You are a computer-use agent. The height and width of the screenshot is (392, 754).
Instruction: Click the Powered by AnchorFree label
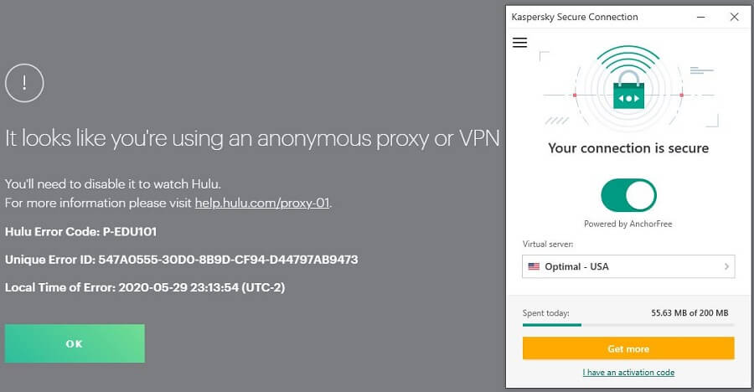coord(628,224)
